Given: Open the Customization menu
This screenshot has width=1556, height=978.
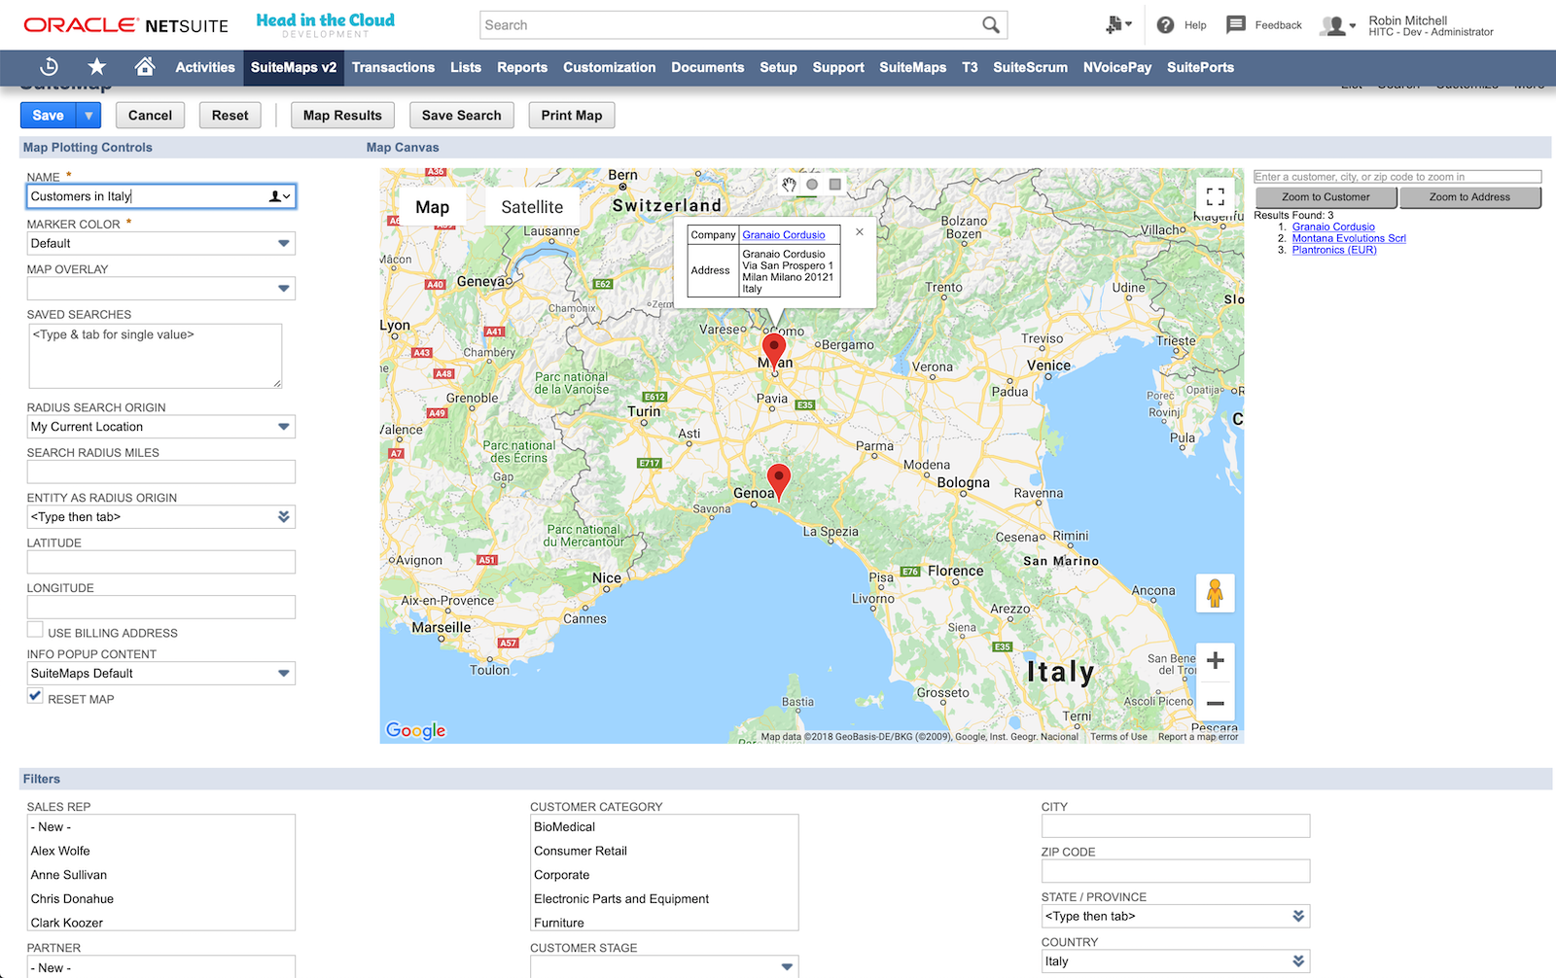Looking at the screenshot, I should click(609, 67).
